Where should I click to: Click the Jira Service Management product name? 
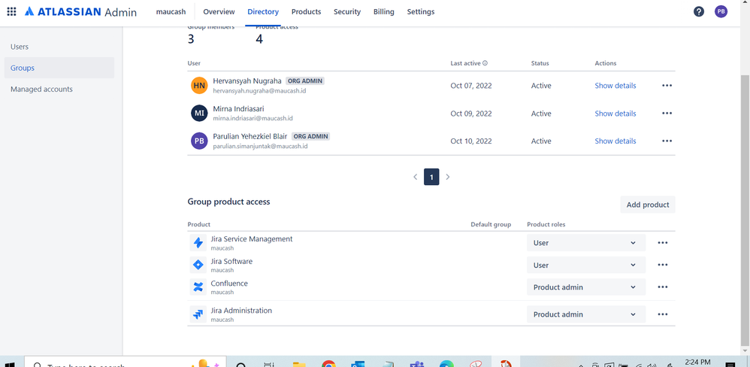pyautogui.click(x=252, y=238)
